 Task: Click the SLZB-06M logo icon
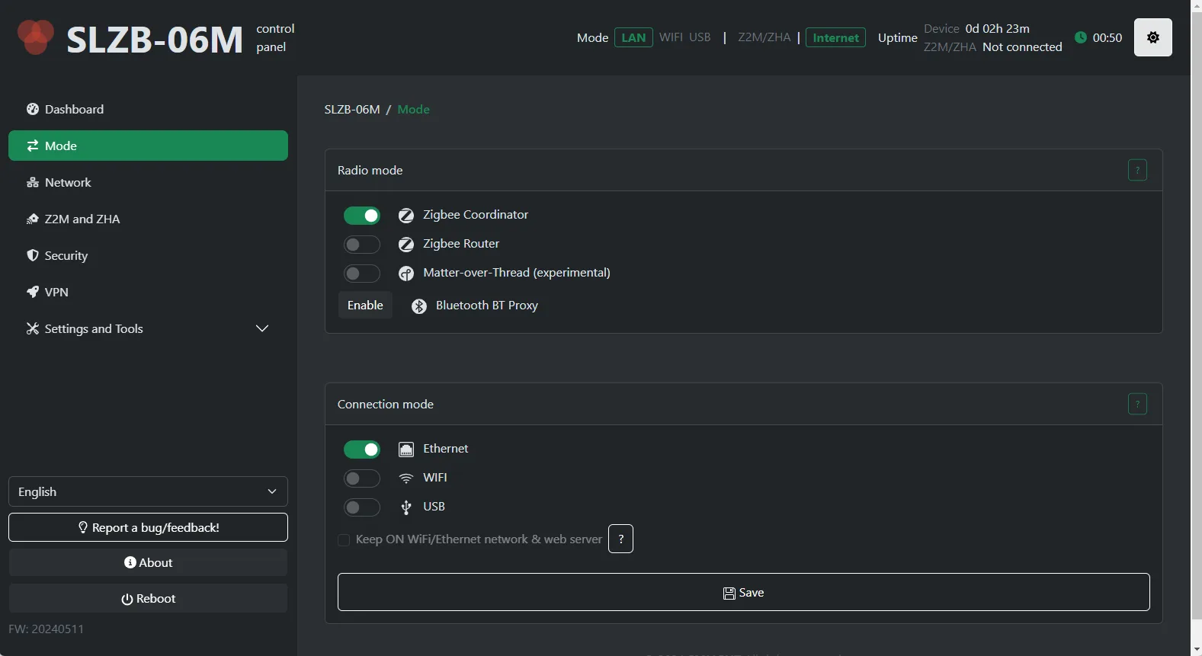pyautogui.click(x=35, y=37)
